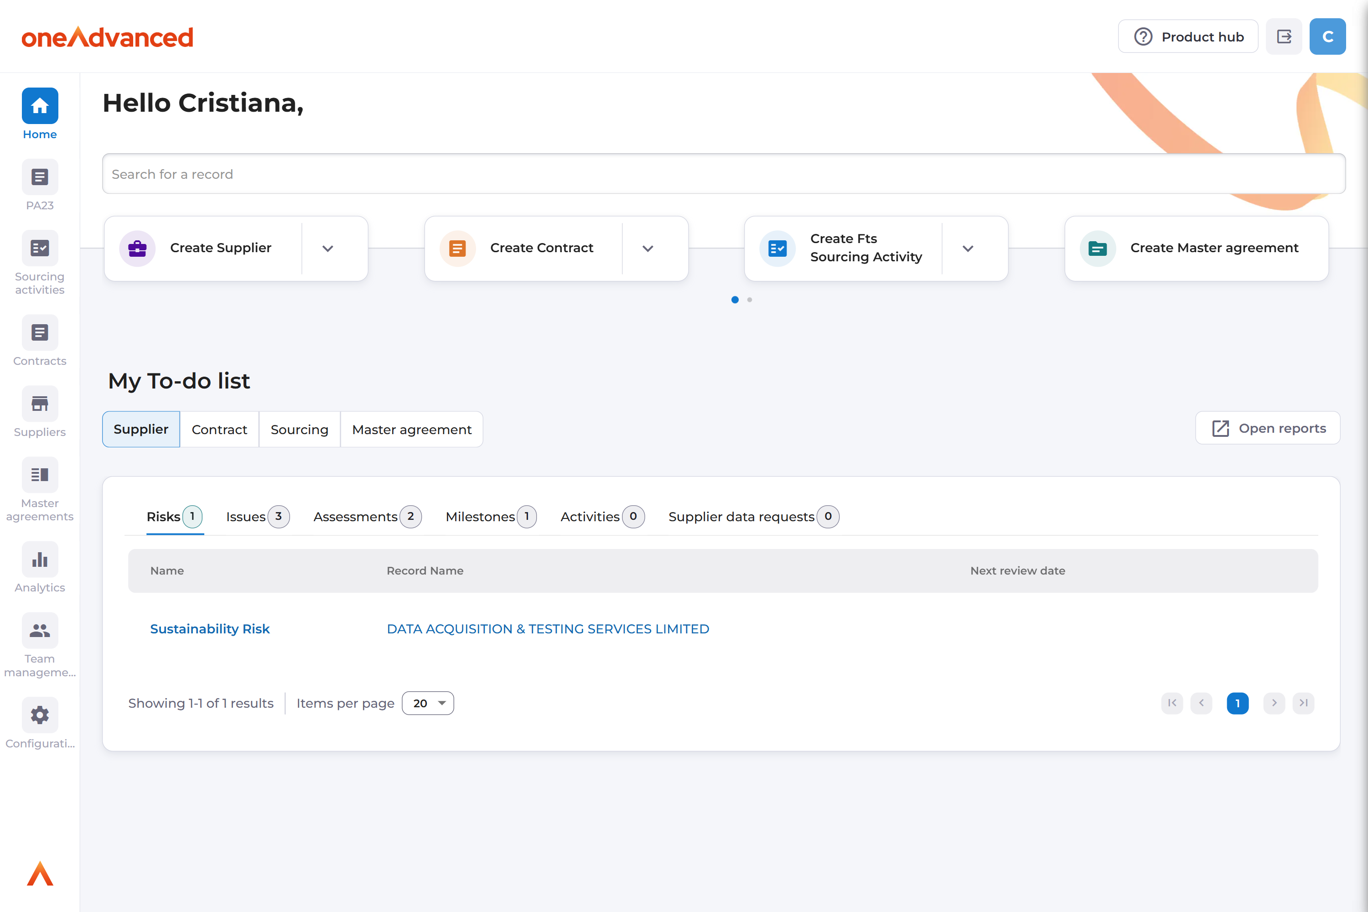Switch to the Milestones tab

(x=491, y=517)
